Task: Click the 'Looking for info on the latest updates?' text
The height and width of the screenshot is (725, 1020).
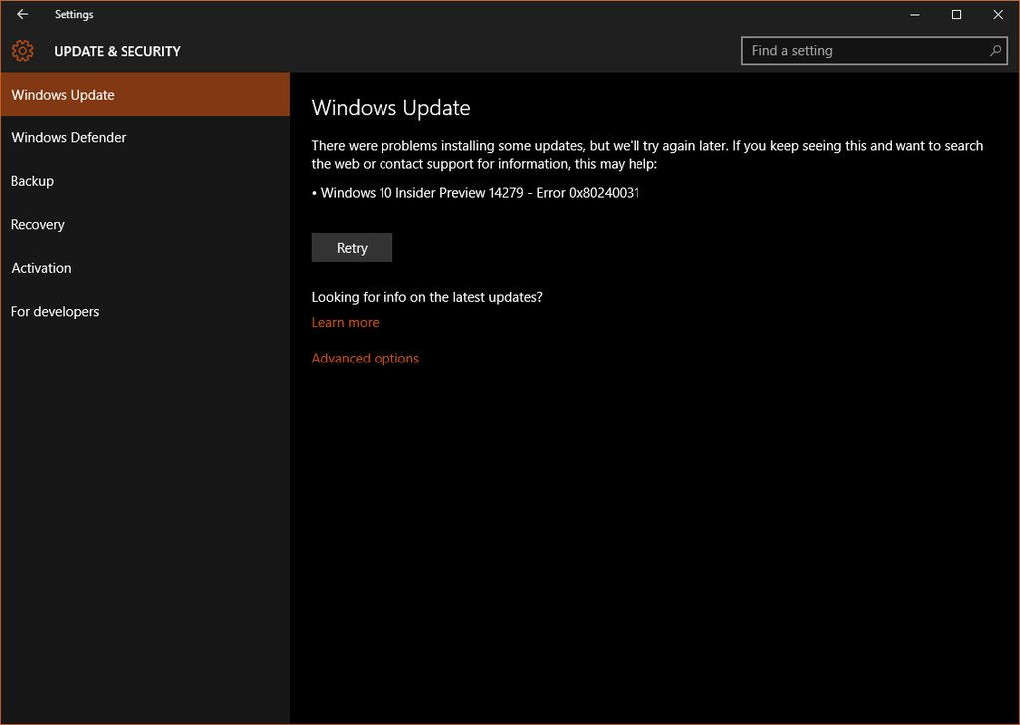Action: 426,297
